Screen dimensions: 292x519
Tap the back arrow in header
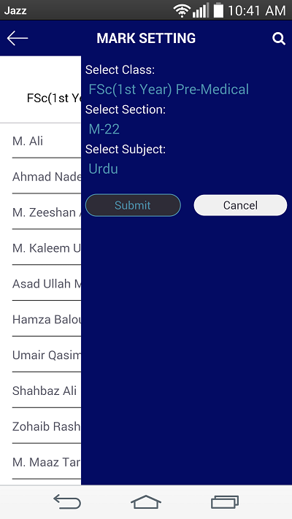pyautogui.click(x=18, y=39)
